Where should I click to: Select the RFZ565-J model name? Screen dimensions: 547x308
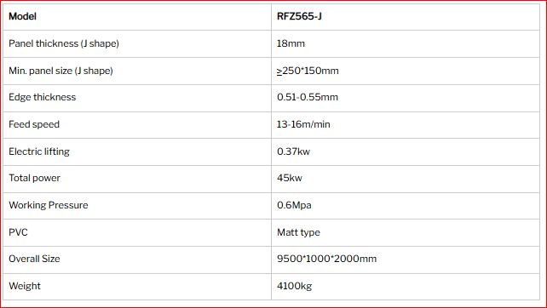pyautogui.click(x=299, y=16)
